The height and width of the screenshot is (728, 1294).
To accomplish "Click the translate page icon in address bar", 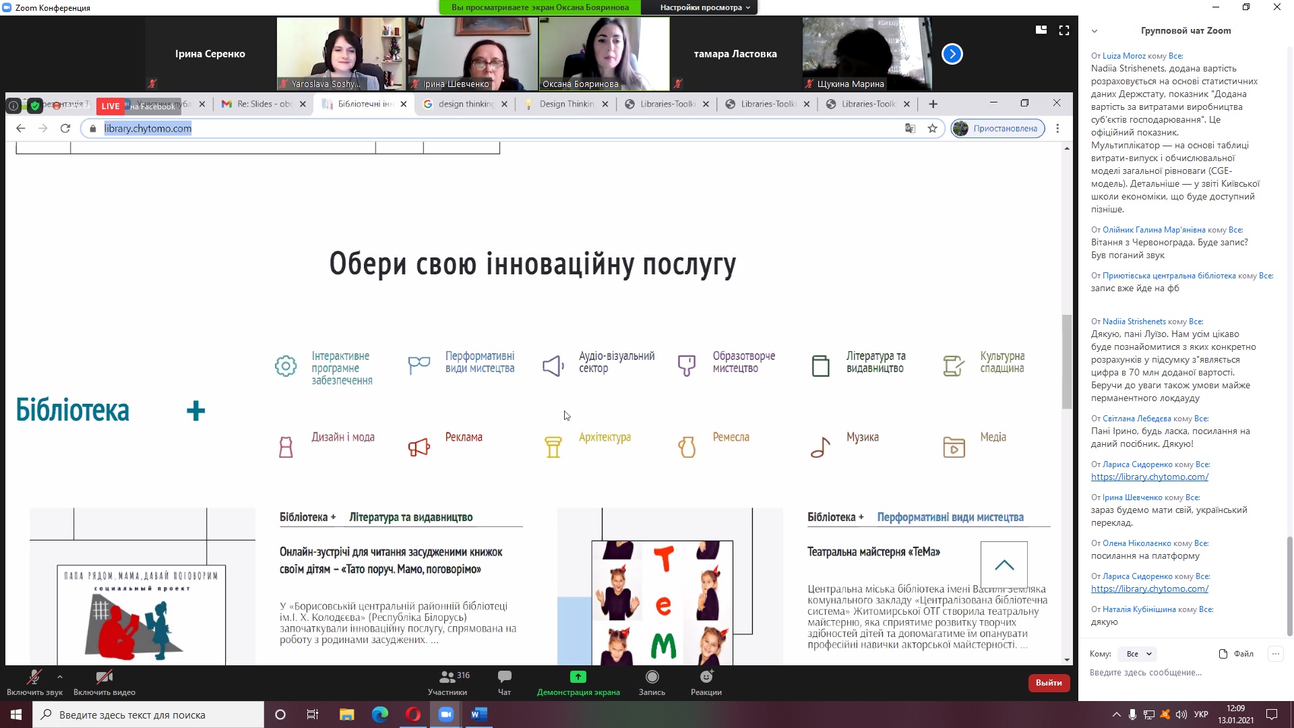I will [910, 128].
